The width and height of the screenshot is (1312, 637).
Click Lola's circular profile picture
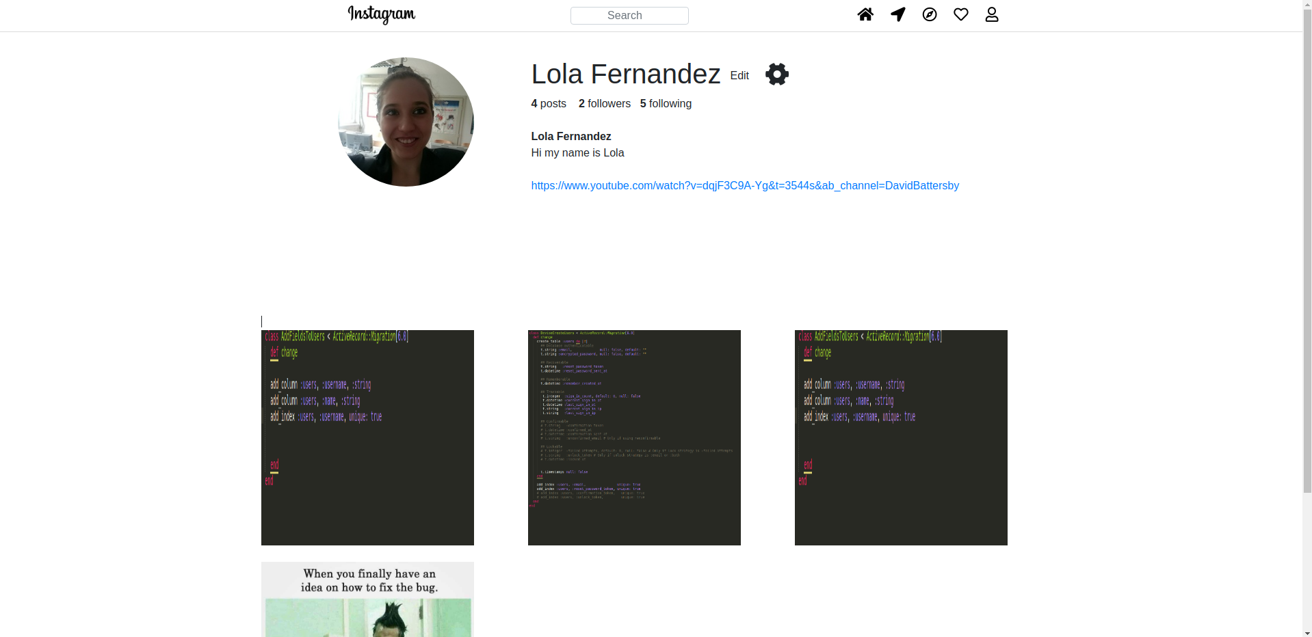tap(406, 122)
